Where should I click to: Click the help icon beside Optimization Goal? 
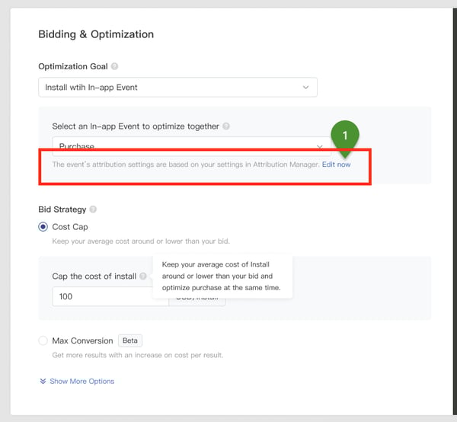[115, 66]
